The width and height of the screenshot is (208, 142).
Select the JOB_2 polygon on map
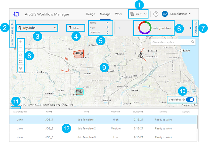click(x=79, y=54)
